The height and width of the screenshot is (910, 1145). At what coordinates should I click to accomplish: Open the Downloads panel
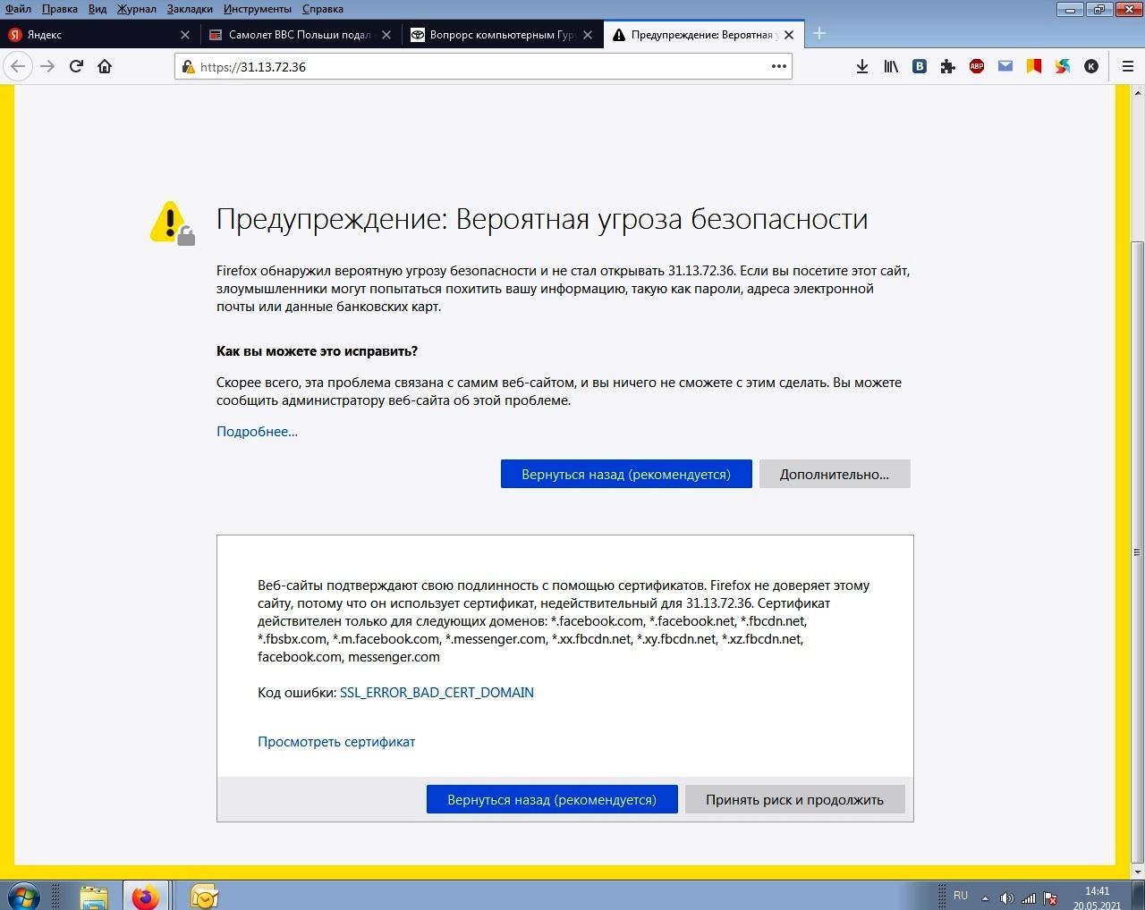862,66
